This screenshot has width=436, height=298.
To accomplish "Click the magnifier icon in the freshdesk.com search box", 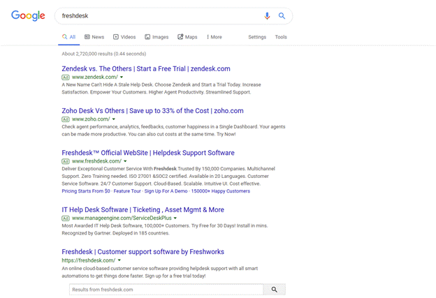I will 274,290.
